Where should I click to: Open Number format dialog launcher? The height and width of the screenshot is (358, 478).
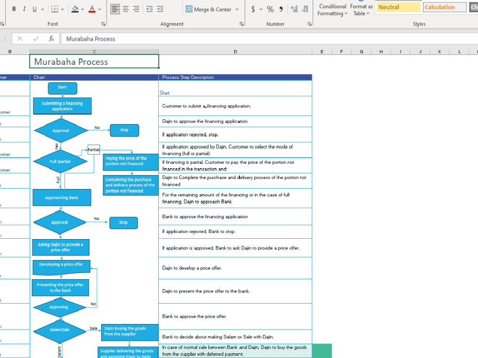(310, 24)
